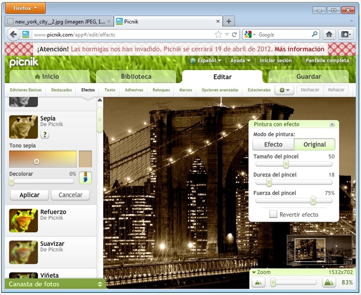Bookmark page with the star icon

218,35
